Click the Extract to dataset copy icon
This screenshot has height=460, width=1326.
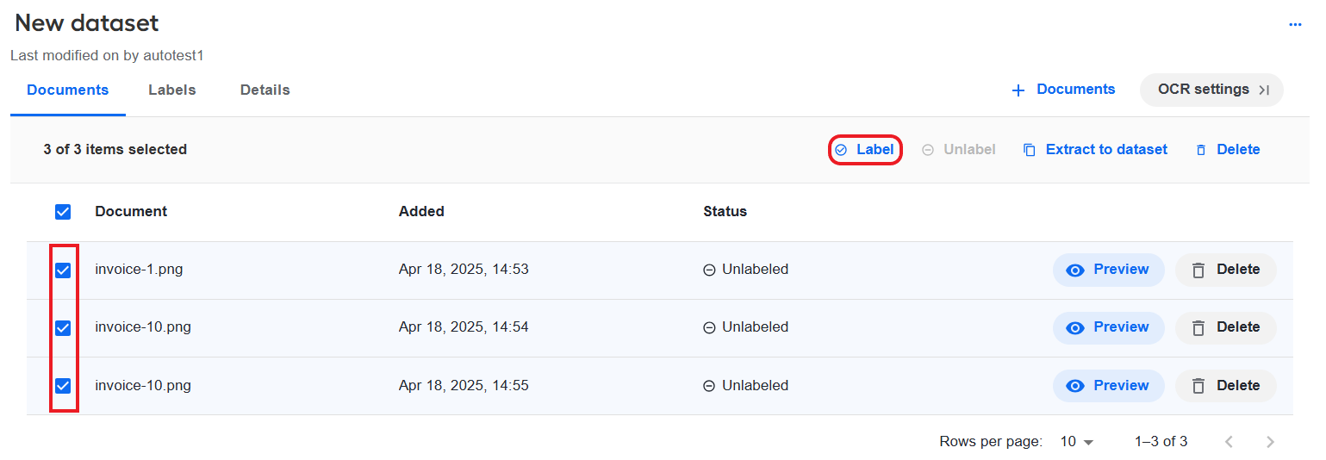(1029, 150)
